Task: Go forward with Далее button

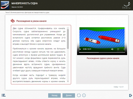Action: pyautogui.click(x=69, y=95)
